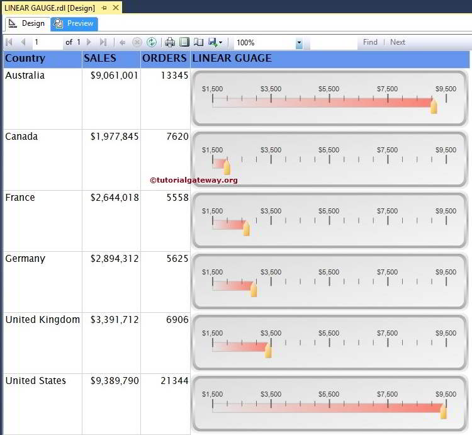472x435 pixels.
Task: Click the Find link
Action: [370, 42]
